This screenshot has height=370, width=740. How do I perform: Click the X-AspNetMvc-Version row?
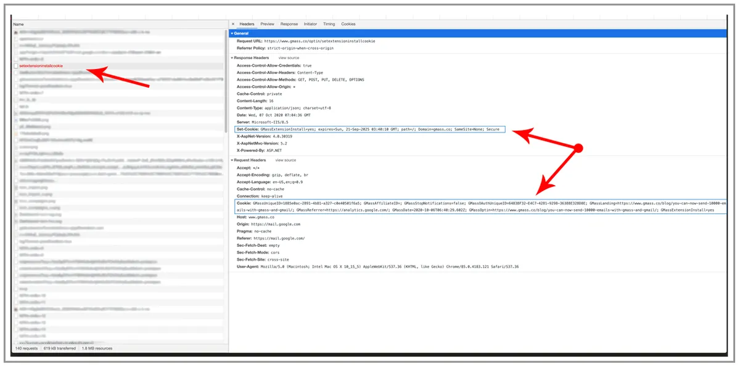coord(262,144)
